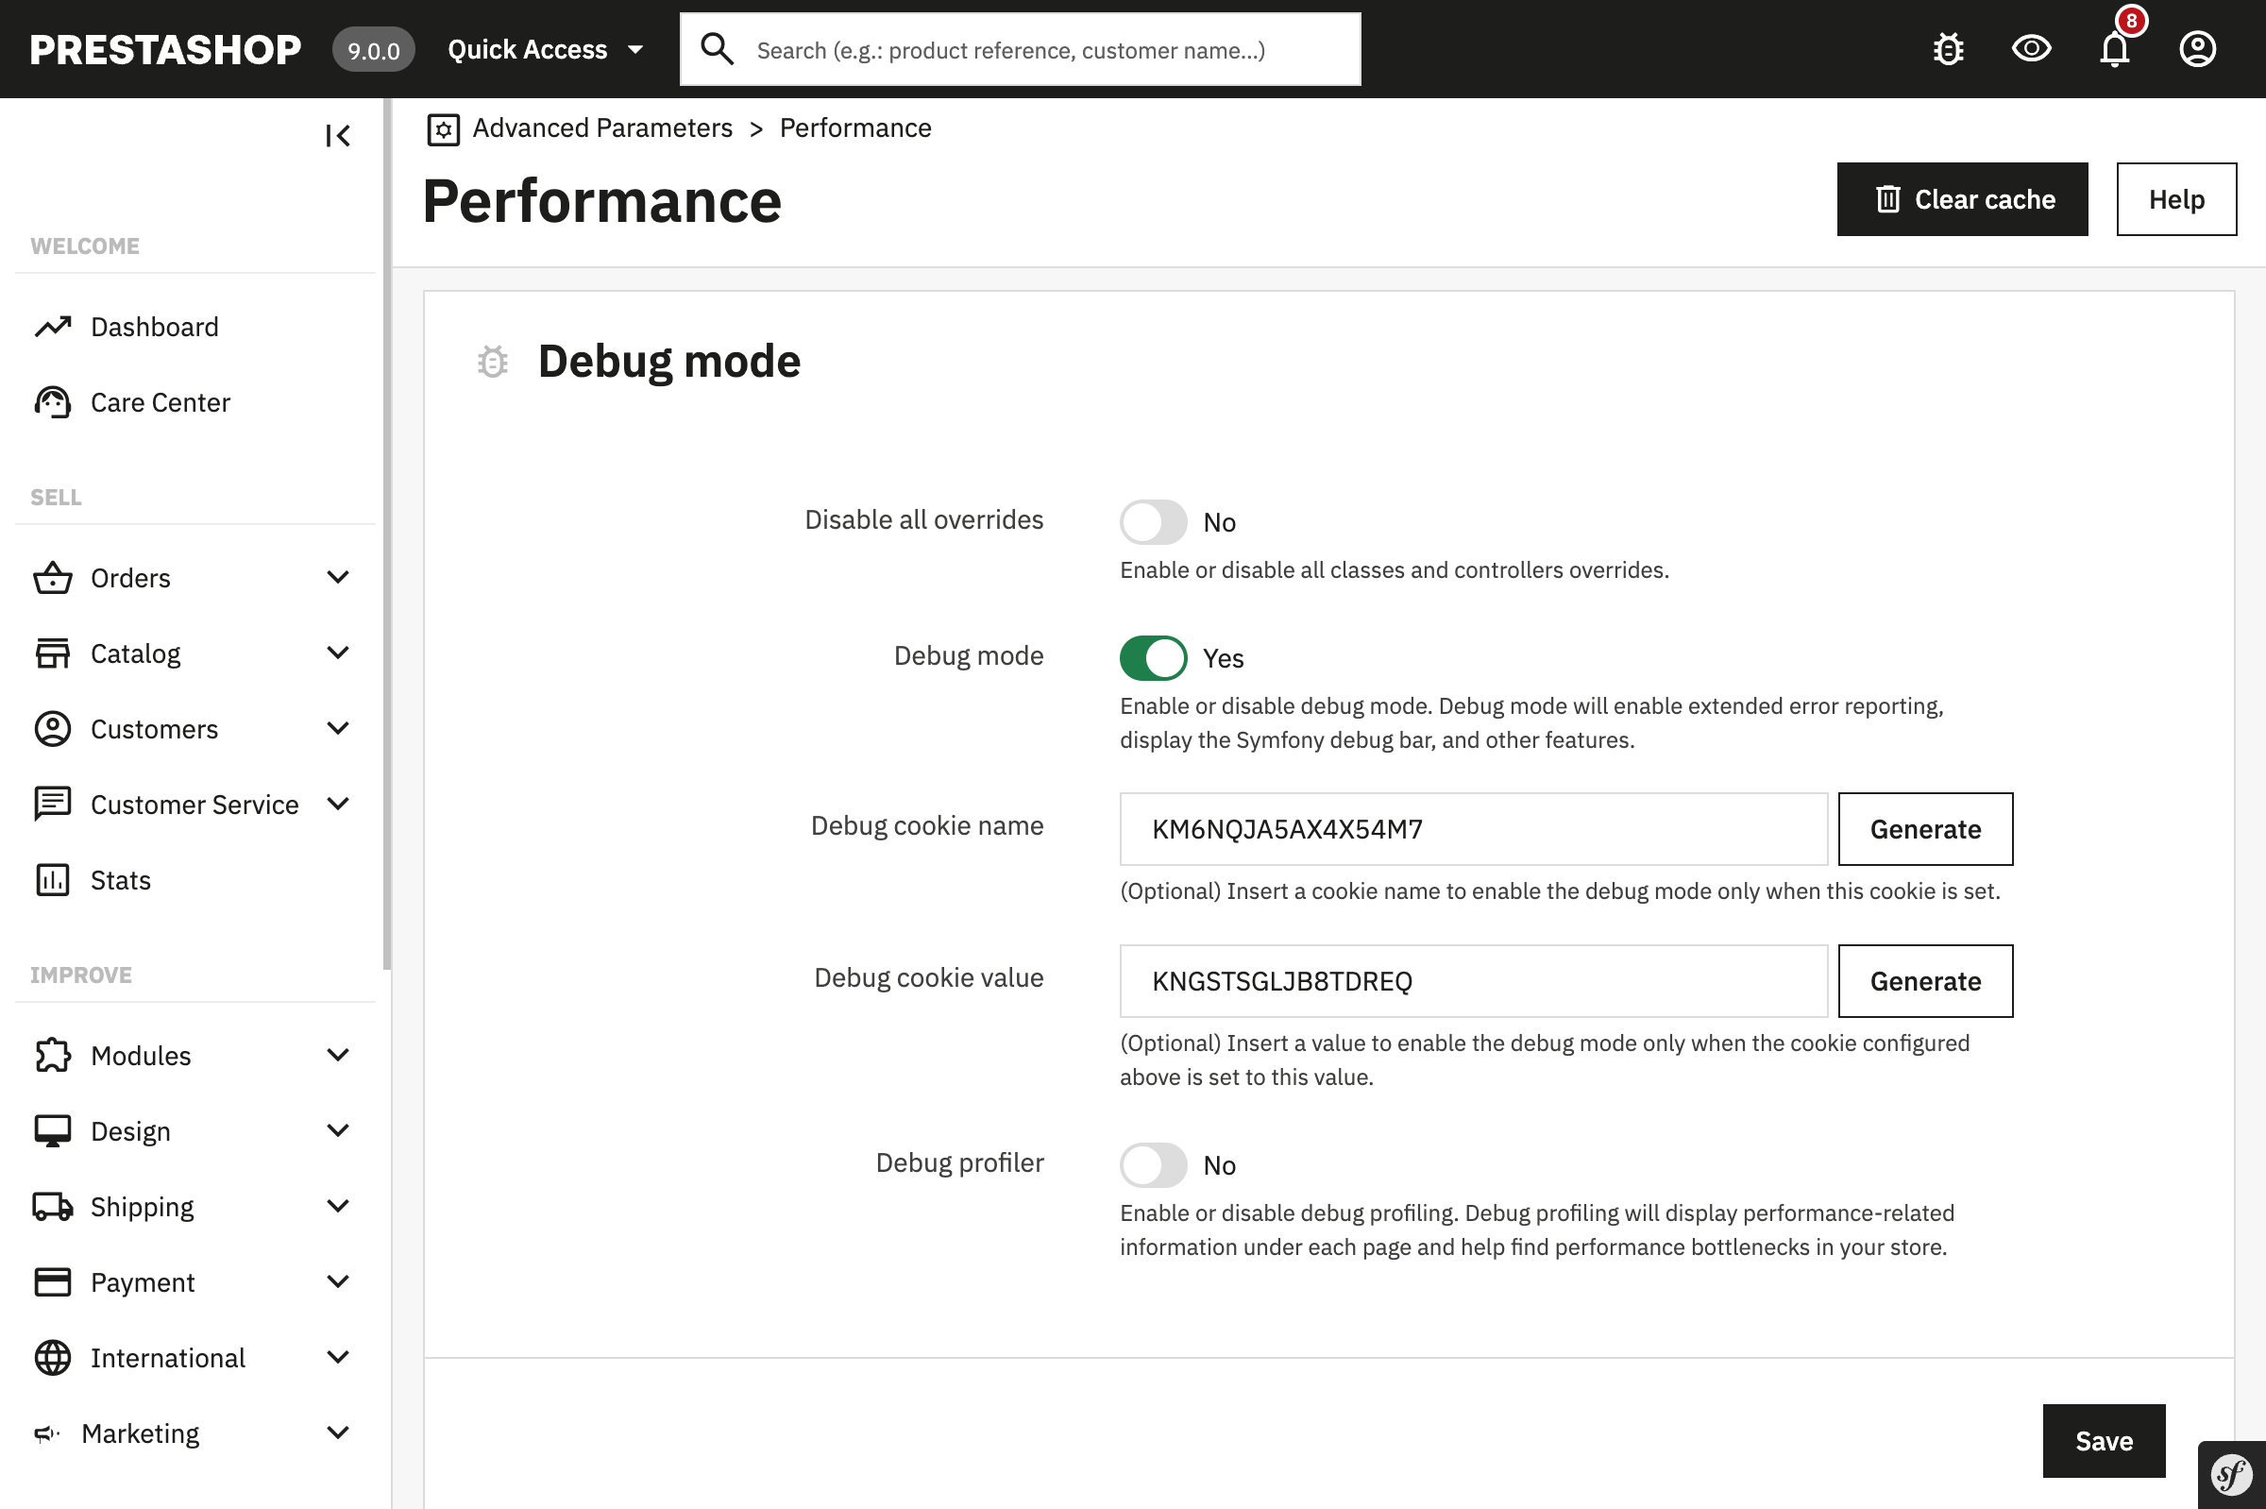This screenshot has height=1509, width=2266.
Task: Generate a new debug cookie name
Action: coord(1924,828)
